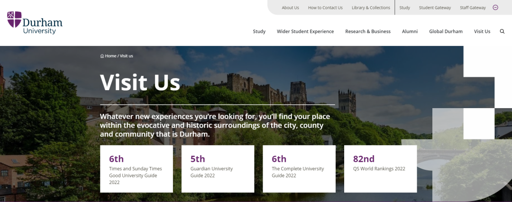Open How to Contact Us

(x=325, y=8)
